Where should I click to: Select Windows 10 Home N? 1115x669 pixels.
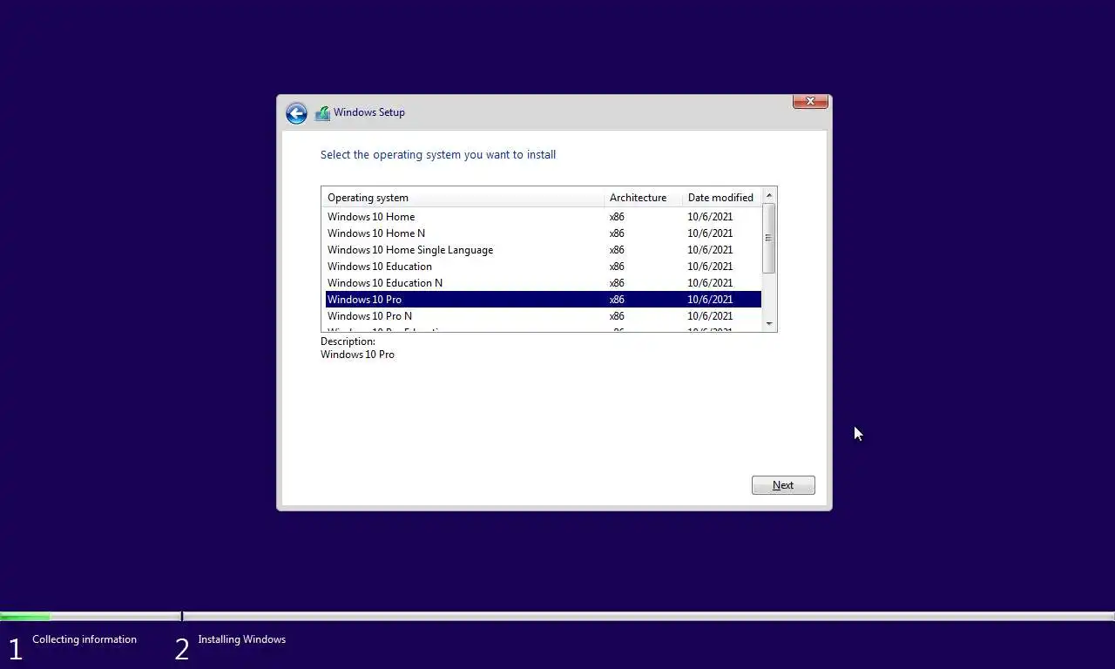[x=543, y=233]
